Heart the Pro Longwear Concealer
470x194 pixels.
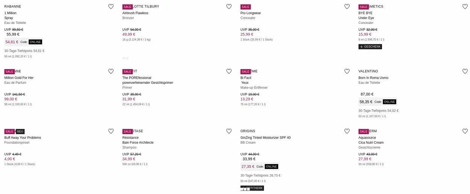[347, 6]
